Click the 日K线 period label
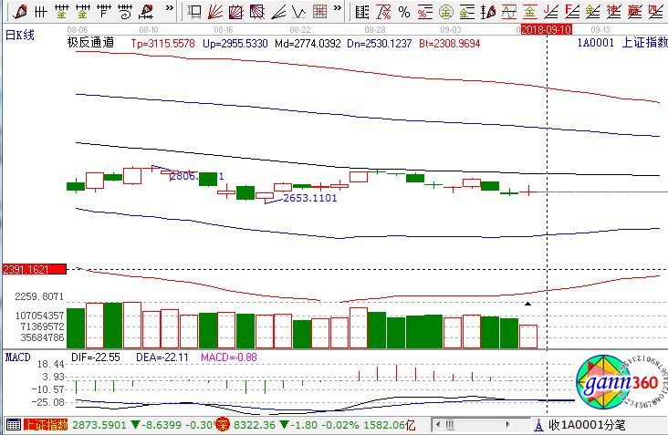668x435 pixels. 20,35
